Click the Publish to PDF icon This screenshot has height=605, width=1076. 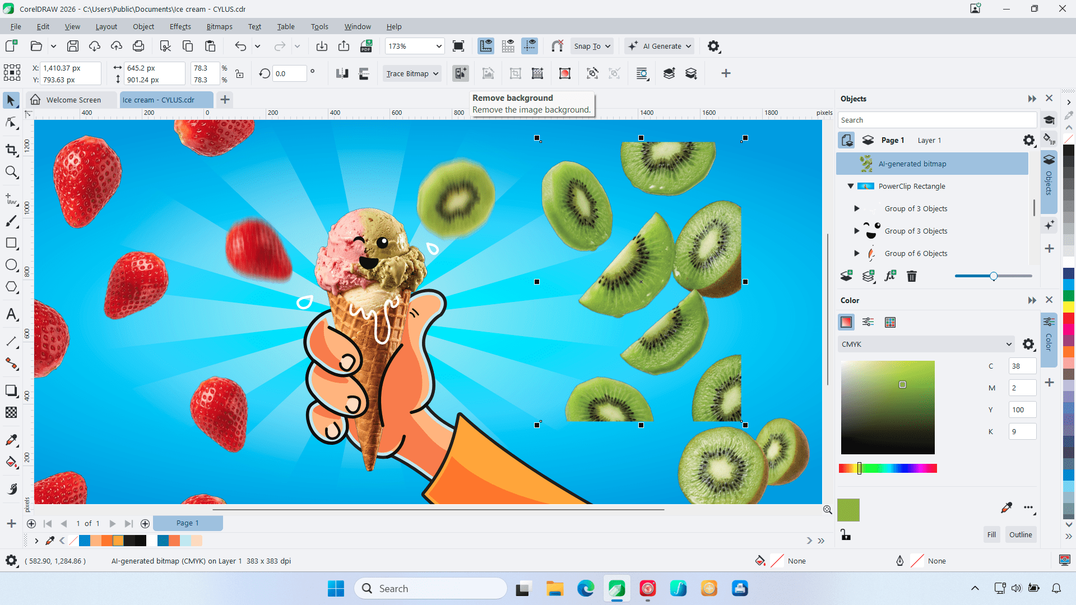pos(366,46)
